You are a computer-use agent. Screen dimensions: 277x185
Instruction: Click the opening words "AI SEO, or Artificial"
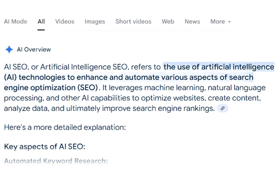(x=39, y=67)
